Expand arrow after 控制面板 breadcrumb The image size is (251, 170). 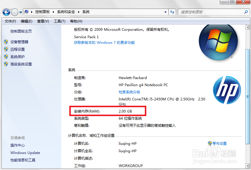[53, 12]
